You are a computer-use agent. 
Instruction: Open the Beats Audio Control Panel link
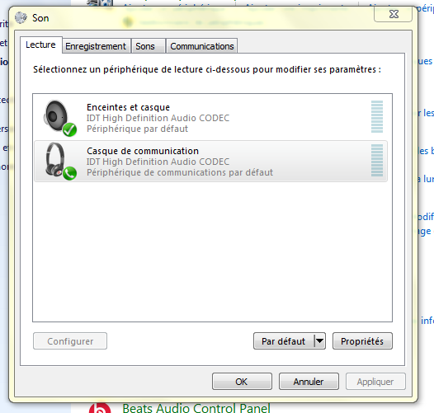196,408
